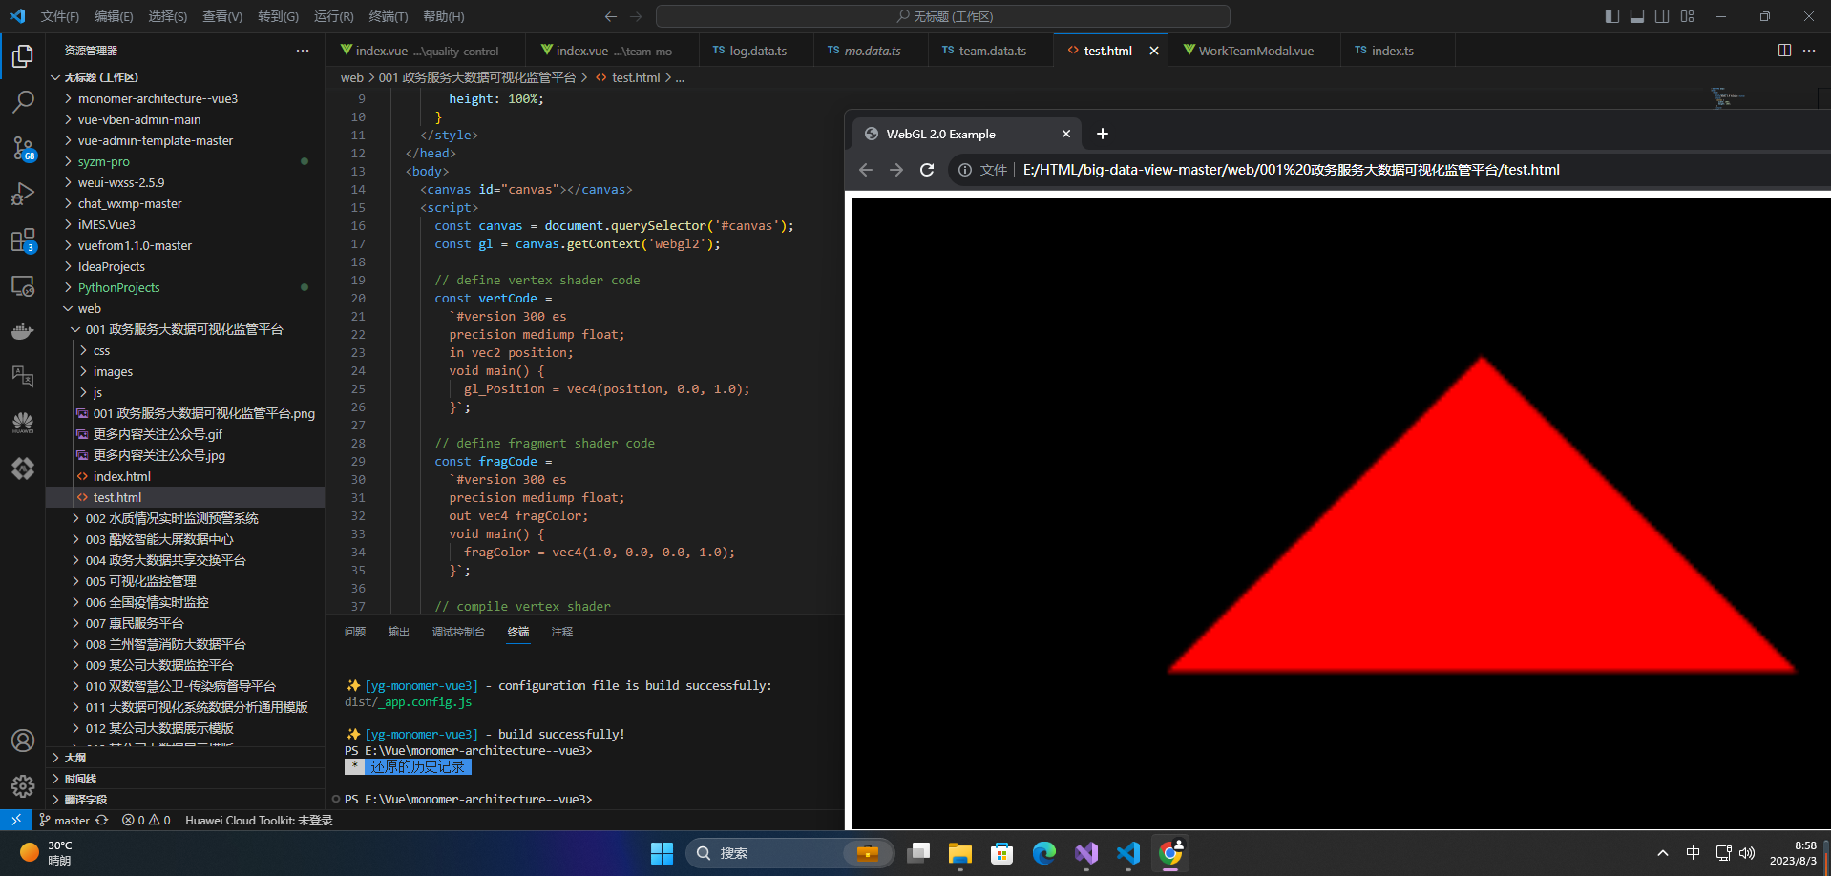
Task: Expand the PythonProjects folder
Action: point(185,287)
